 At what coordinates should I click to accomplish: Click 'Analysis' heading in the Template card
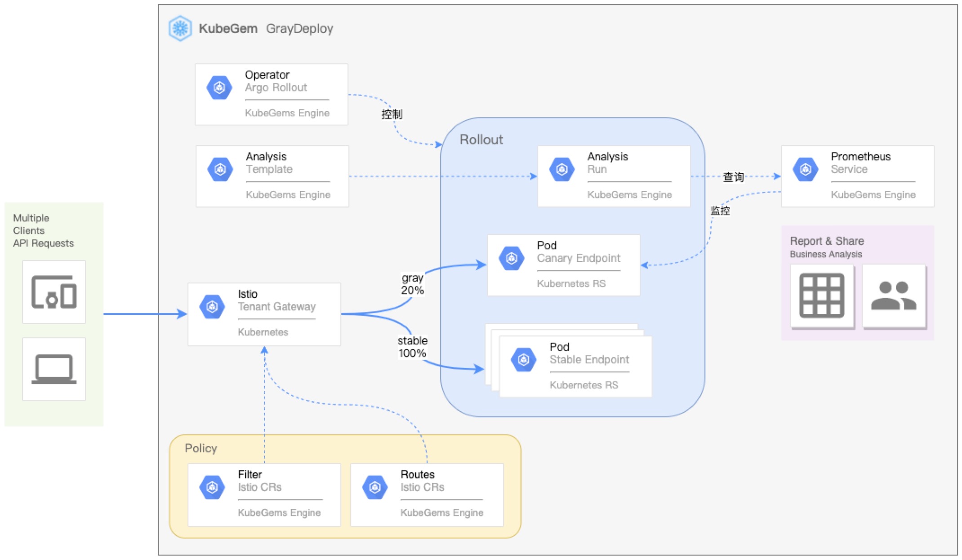point(266,157)
